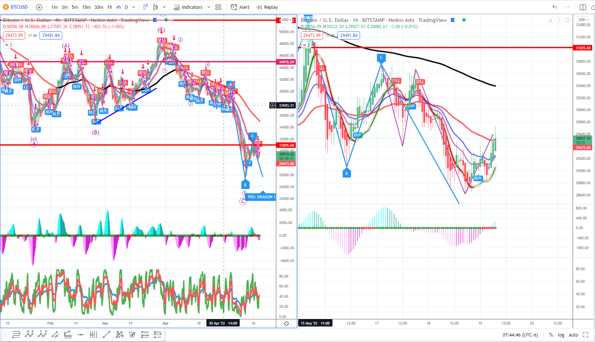This screenshot has height=342, width=595.
Task: Collapse right chart indicator legend showing 2
Action: click(306, 45)
